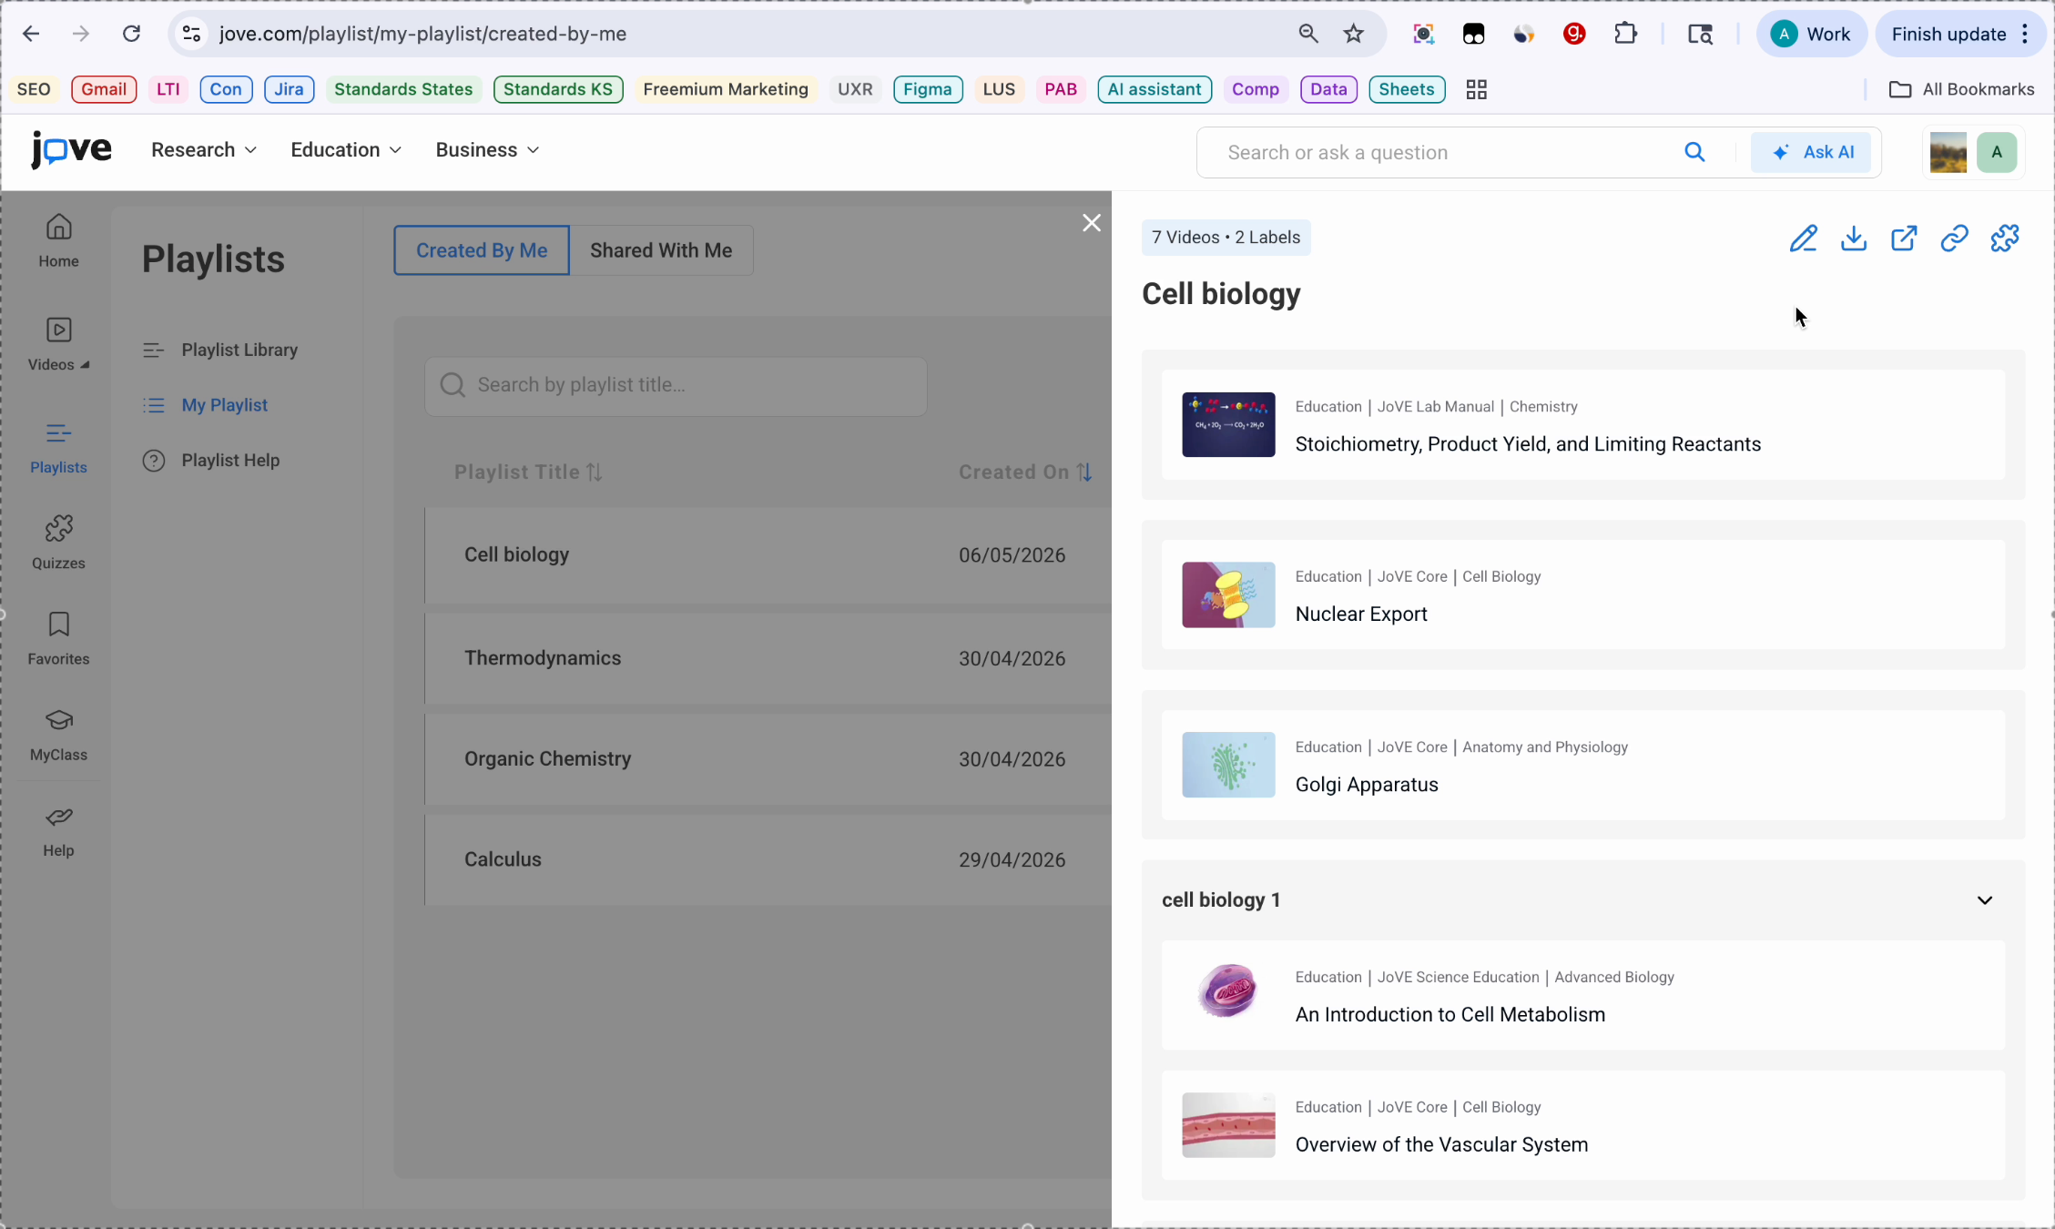Open browser extensions puzzle icon
Viewport: 2055px width, 1229px height.
1625,34
